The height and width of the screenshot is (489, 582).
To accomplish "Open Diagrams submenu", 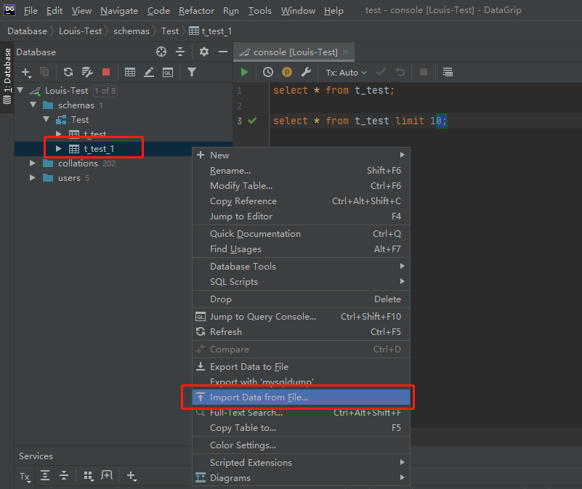I will coord(301,478).
